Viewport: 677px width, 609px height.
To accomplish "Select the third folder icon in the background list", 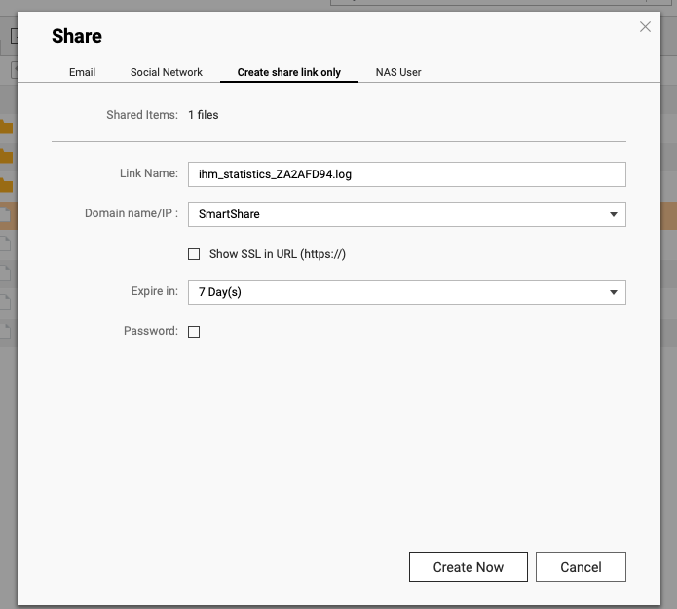I will pyautogui.click(x=7, y=185).
